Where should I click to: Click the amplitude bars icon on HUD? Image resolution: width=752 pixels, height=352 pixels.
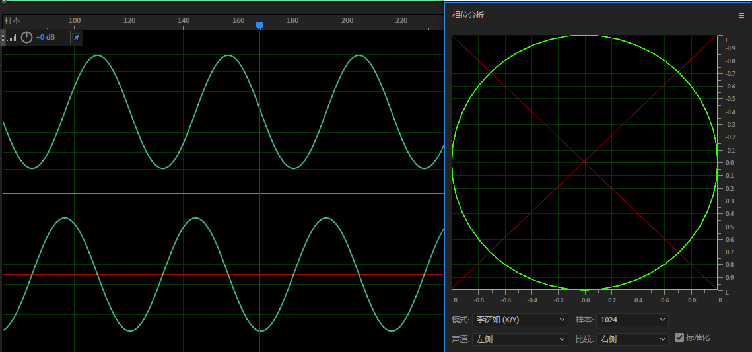point(13,38)
